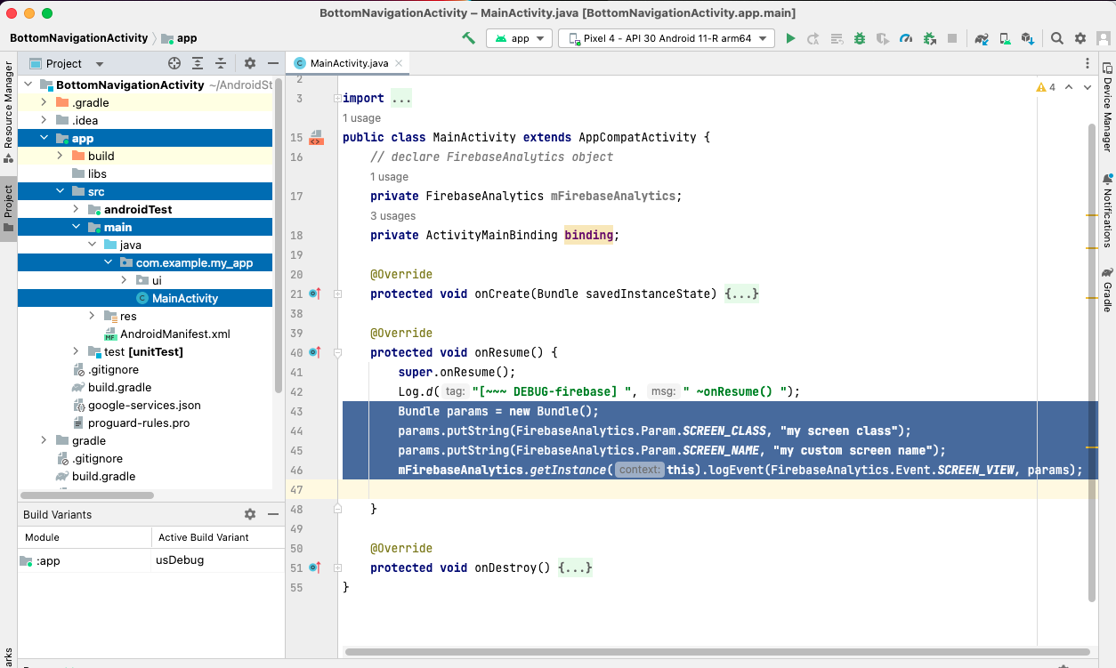Click the Make Project hammer icon
Screen dimensions: 1116x668
pyautogui.click(x=468, y=38)
